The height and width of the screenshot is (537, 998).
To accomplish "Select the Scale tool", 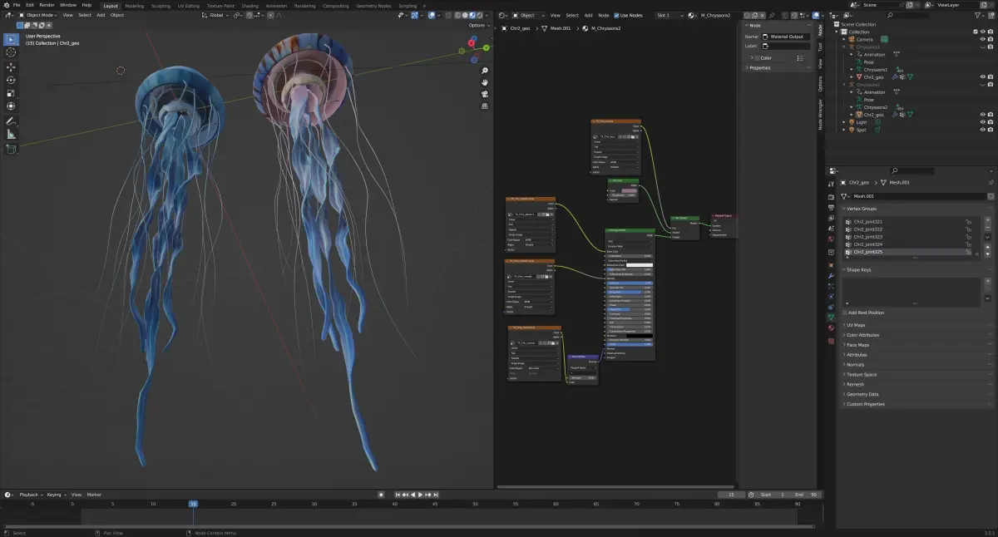I will 12,93.
